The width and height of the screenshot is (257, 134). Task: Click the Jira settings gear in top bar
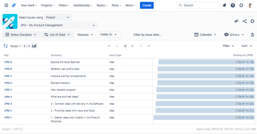click(x=241, y=5)
